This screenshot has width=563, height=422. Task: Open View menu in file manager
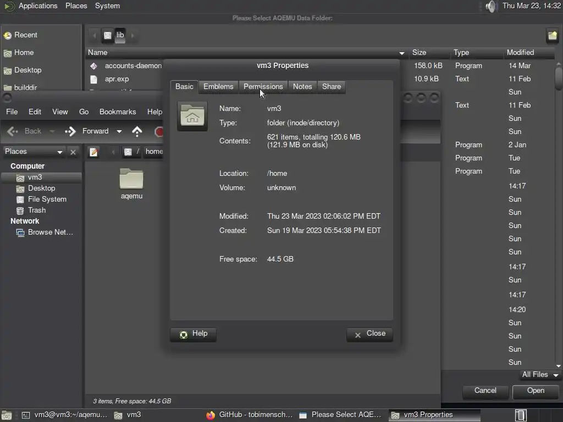point(60,112)
